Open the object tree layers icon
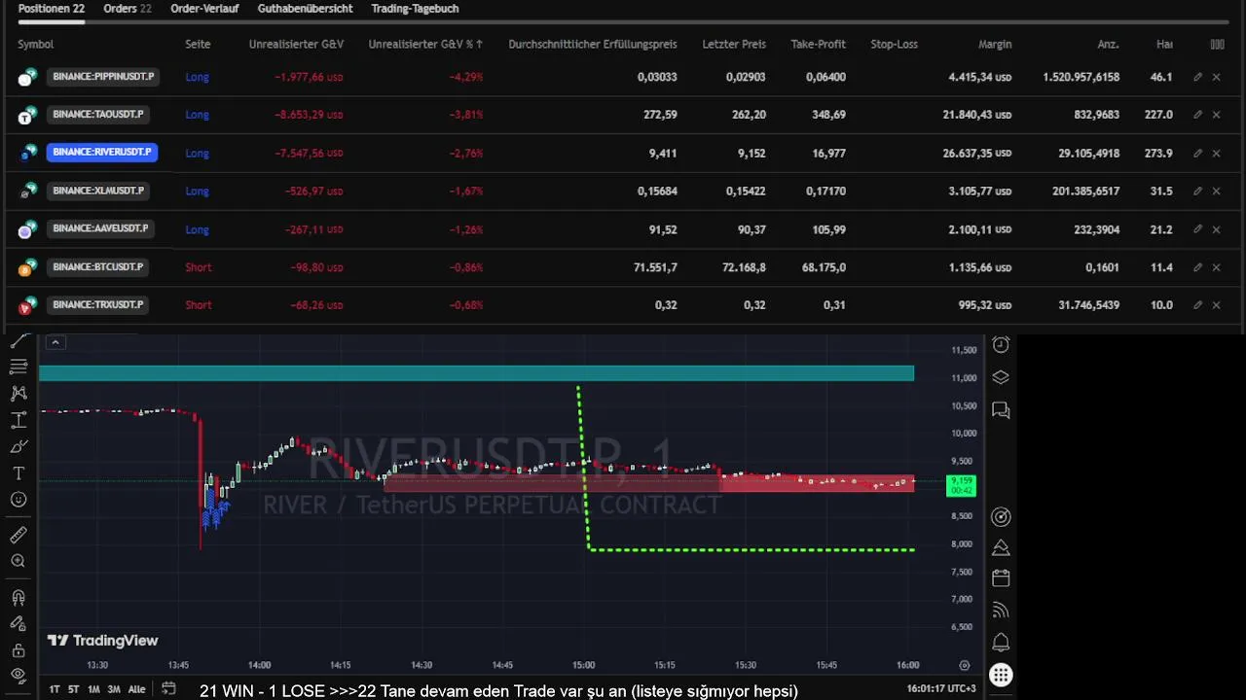 [1001, 377]
